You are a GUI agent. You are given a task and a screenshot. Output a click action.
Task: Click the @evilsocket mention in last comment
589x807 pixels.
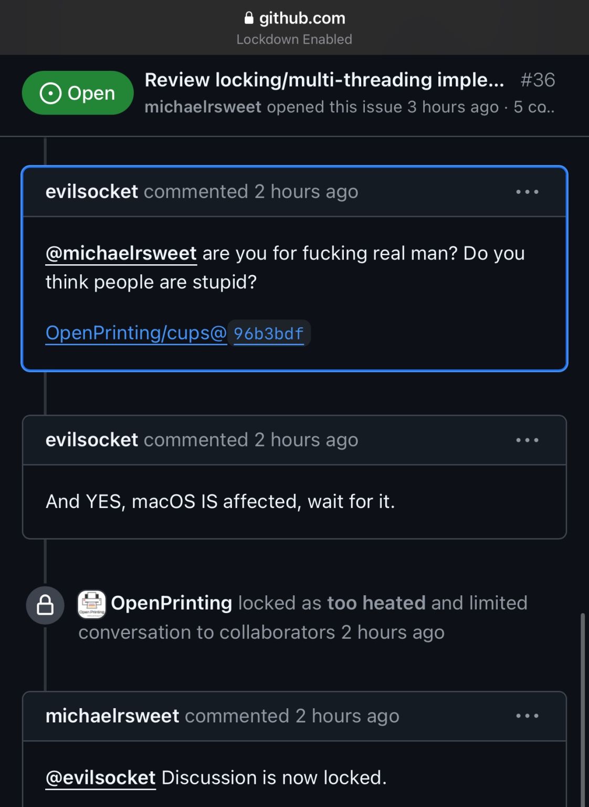[101, 778]
